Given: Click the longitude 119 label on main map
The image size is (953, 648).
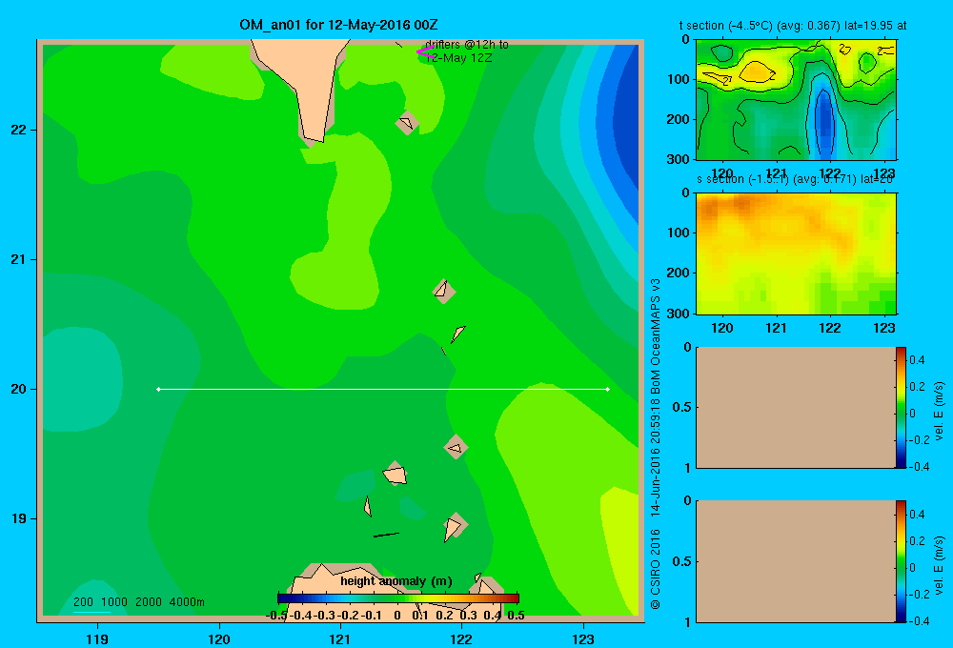Looking at the screenshot, I should tap(97, 638).
